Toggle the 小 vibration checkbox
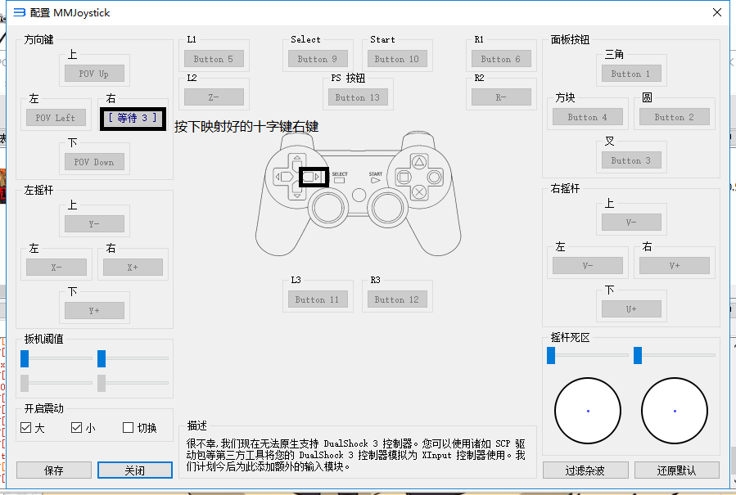736x495 pixels. [77, 427]
